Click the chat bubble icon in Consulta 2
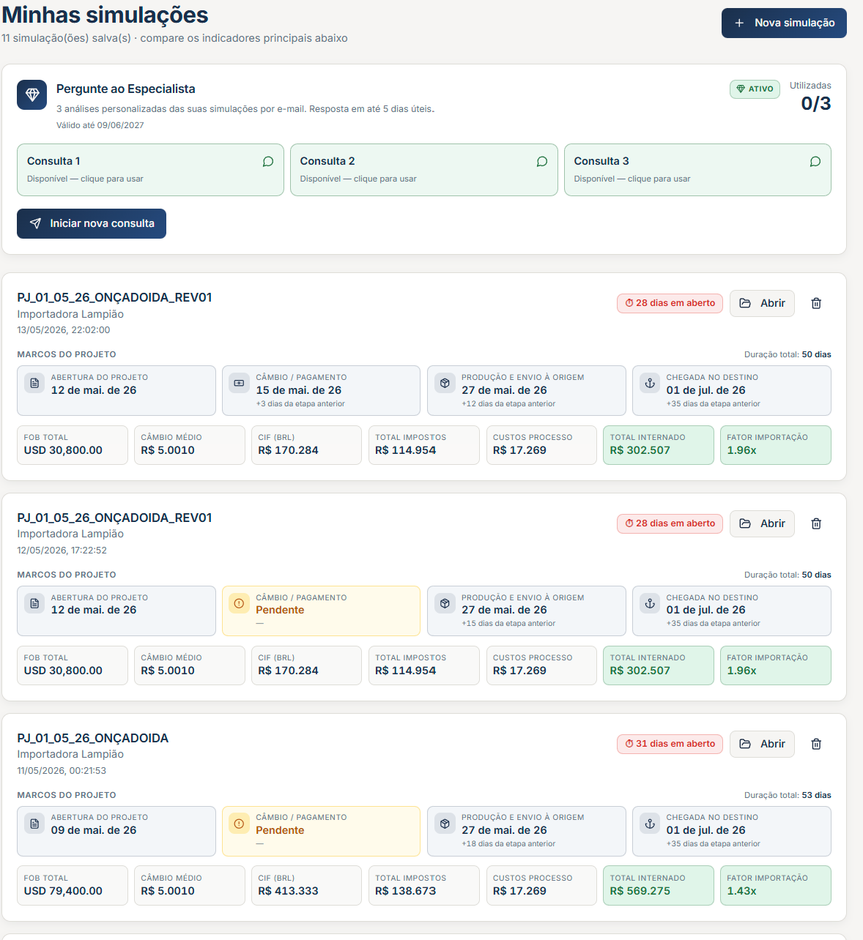 [542, 162]
